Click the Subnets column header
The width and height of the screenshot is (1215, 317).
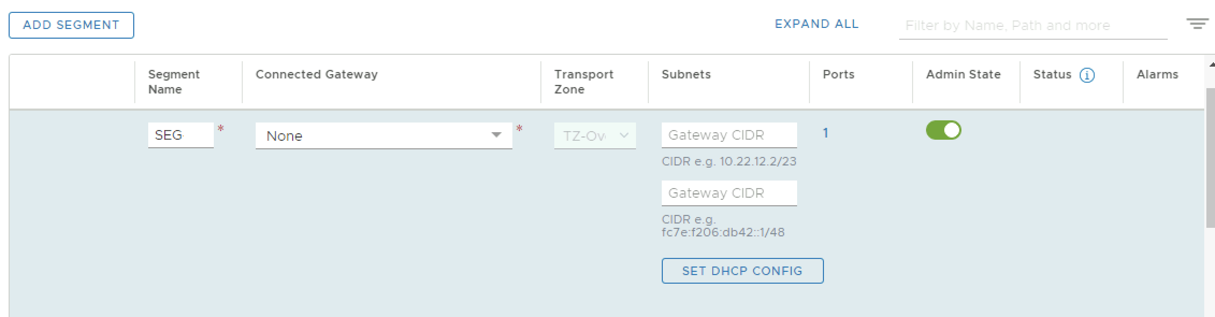tap(686, 74)
